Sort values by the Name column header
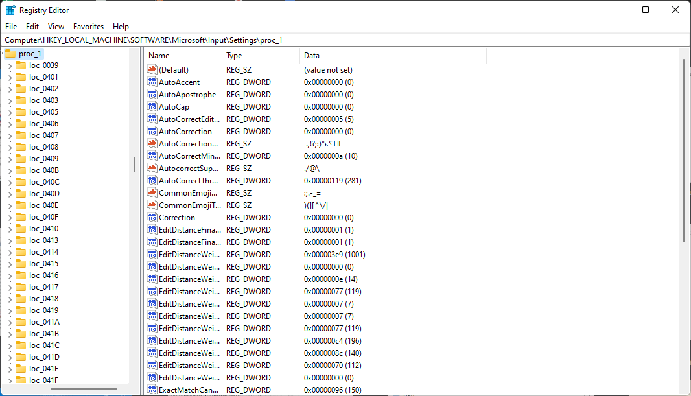691x396 pixels. [x=183, y=56]
